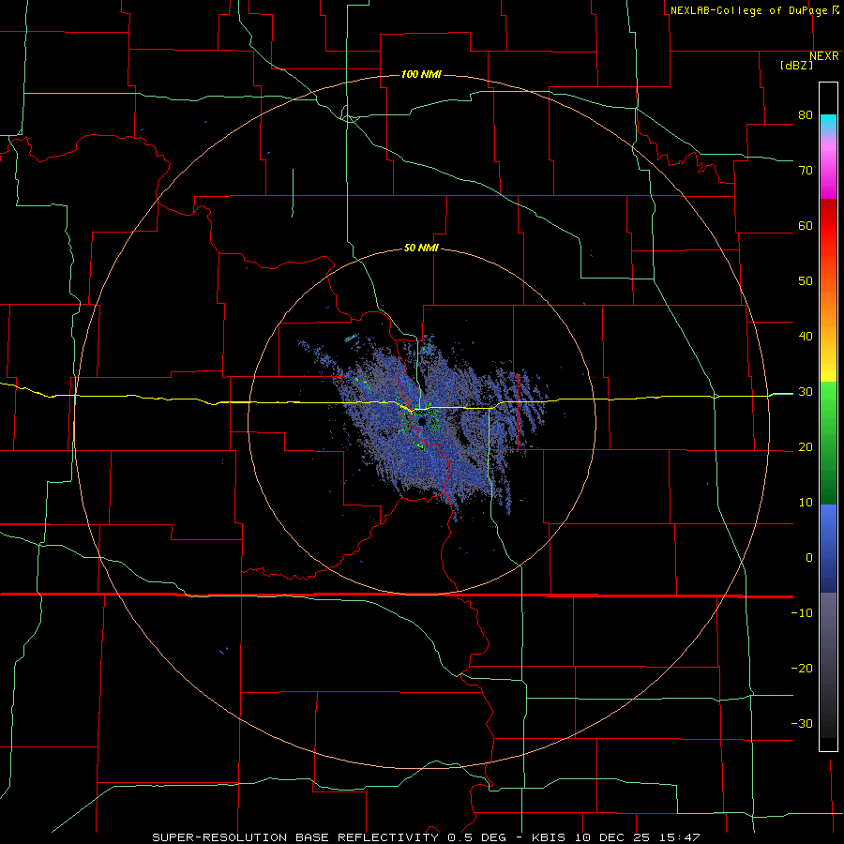Click the bright green segment of the color bar

click(828, 409)
